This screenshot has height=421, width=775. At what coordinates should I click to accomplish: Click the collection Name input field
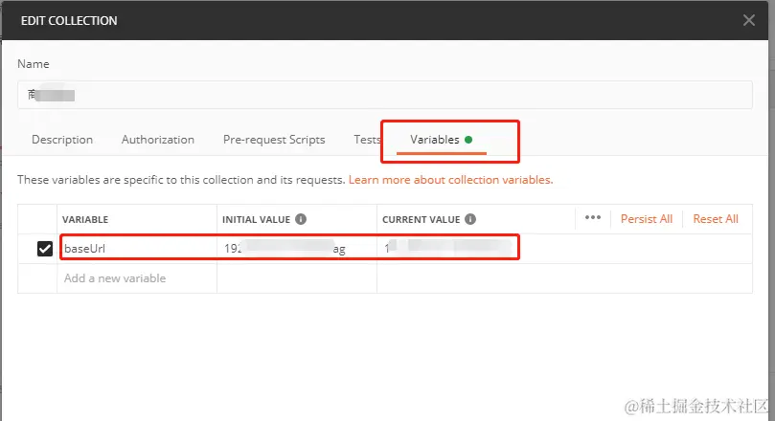click(385, 95)
